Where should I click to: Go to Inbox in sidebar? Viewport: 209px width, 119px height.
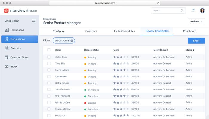pos(14,66)
